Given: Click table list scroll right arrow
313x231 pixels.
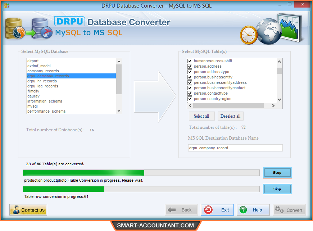Looking at the screenshot, I should pyautogui.click(x=273, y=105).
